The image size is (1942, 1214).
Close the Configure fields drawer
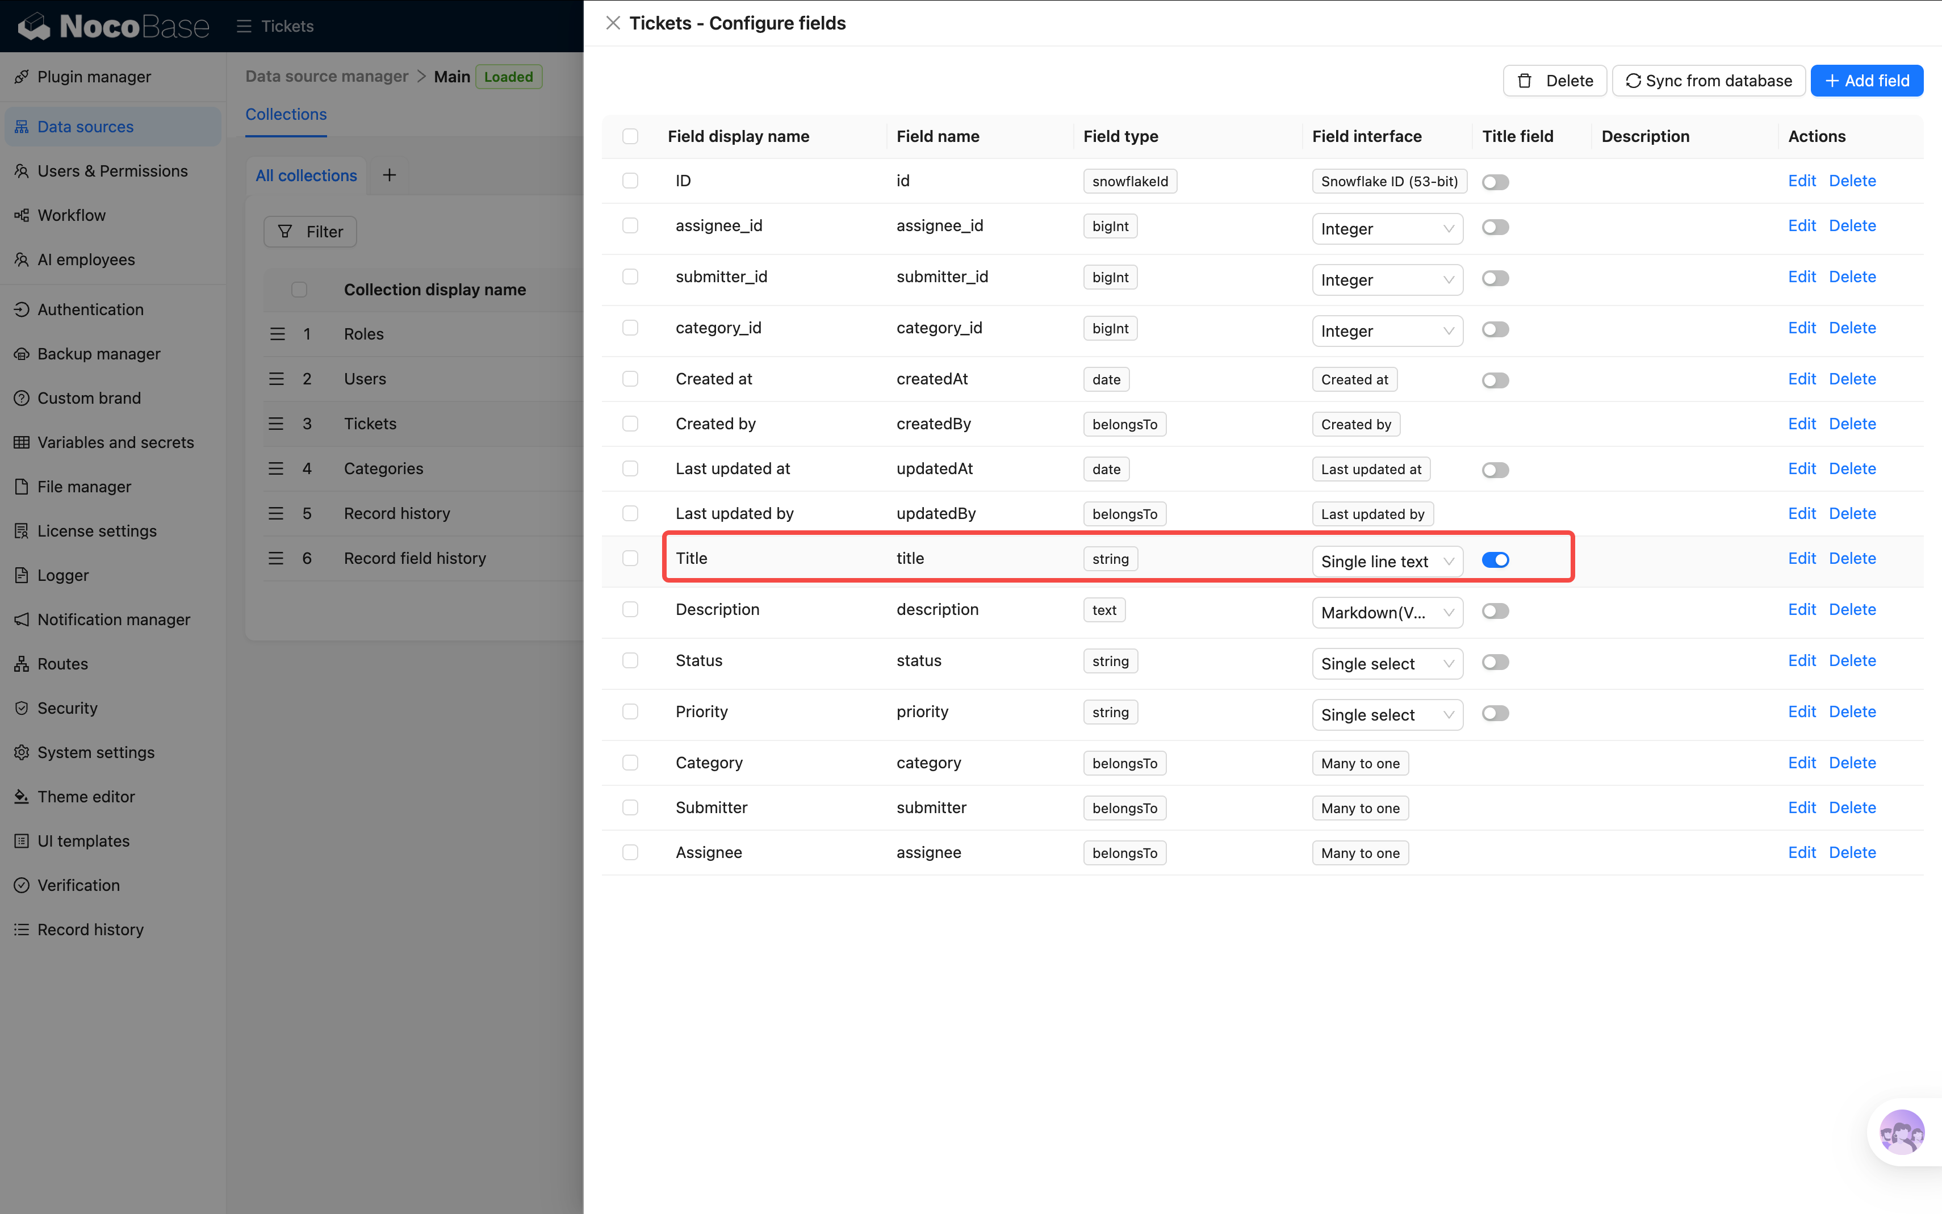tap(613, 23)
